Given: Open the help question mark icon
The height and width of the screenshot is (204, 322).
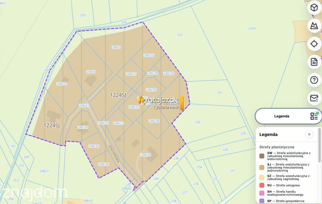Looking at the screenshot, I should click(x=314, y=80).
